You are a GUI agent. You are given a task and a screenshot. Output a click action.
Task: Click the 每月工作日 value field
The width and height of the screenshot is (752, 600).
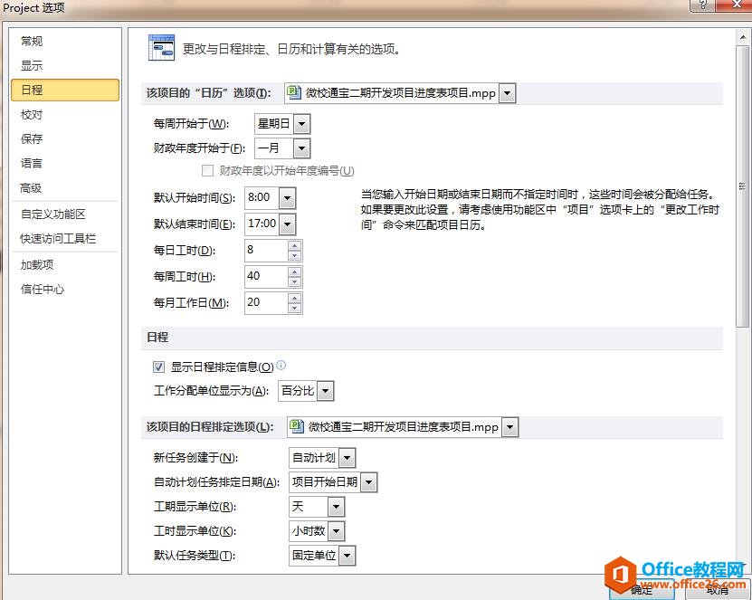point(266,303)
